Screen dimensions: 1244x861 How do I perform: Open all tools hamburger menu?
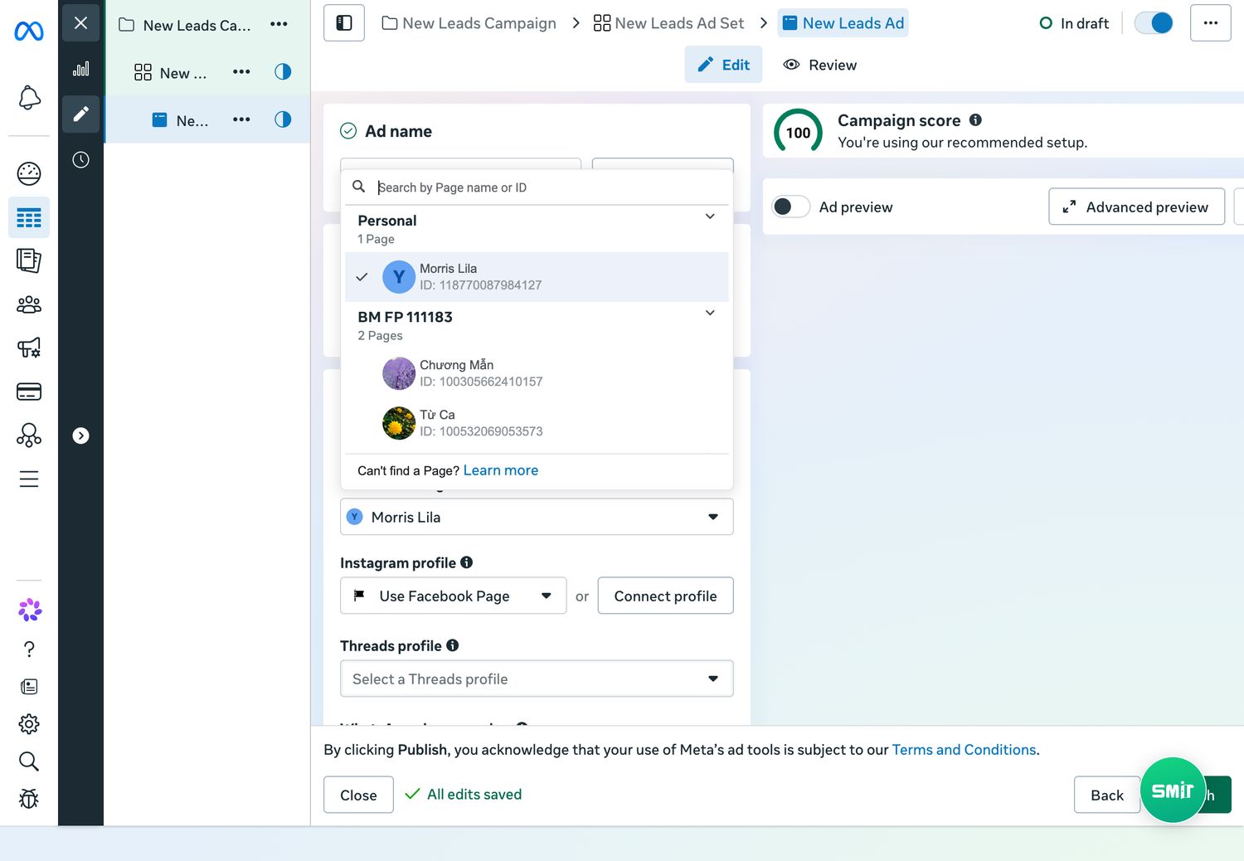pyautogui.click(x=29, y=479)
